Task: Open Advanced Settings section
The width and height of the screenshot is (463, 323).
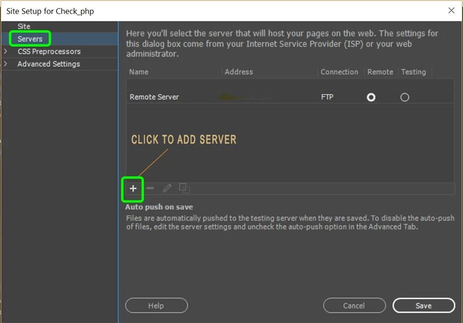Action: (49, 64)
